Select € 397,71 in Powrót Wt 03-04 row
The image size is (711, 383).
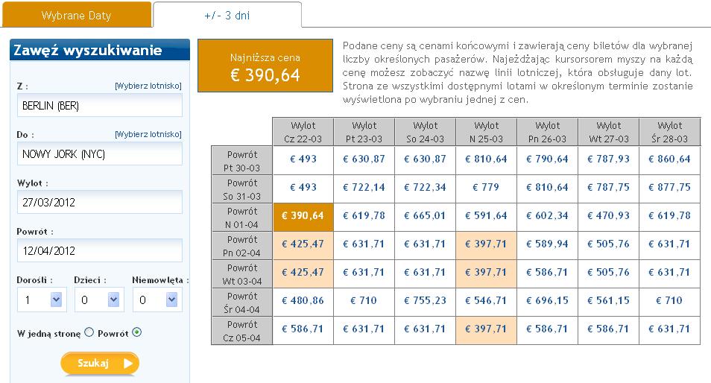pyautogui.click(x=486, y=273)
